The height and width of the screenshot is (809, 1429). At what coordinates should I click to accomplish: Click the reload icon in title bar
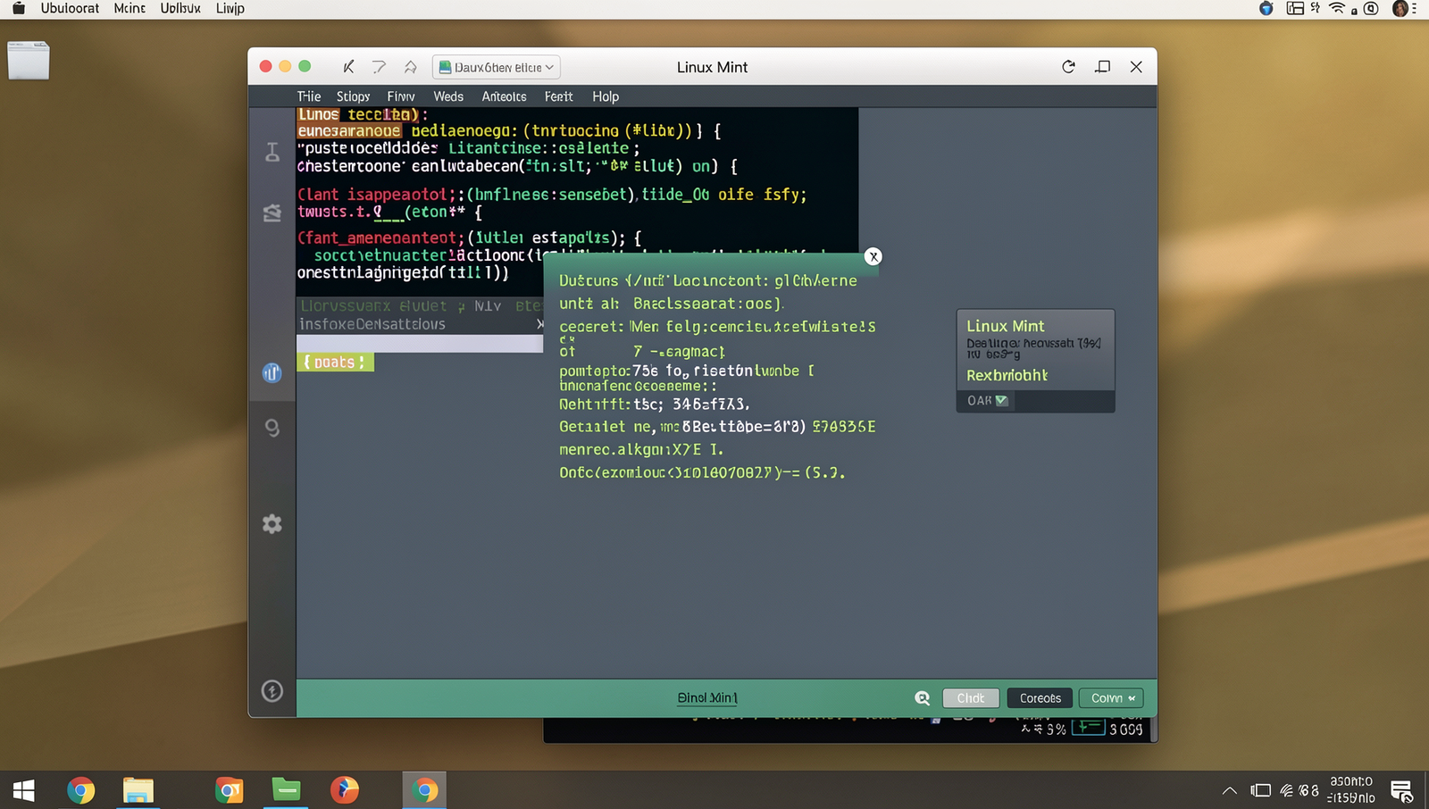click(1068, 67)
